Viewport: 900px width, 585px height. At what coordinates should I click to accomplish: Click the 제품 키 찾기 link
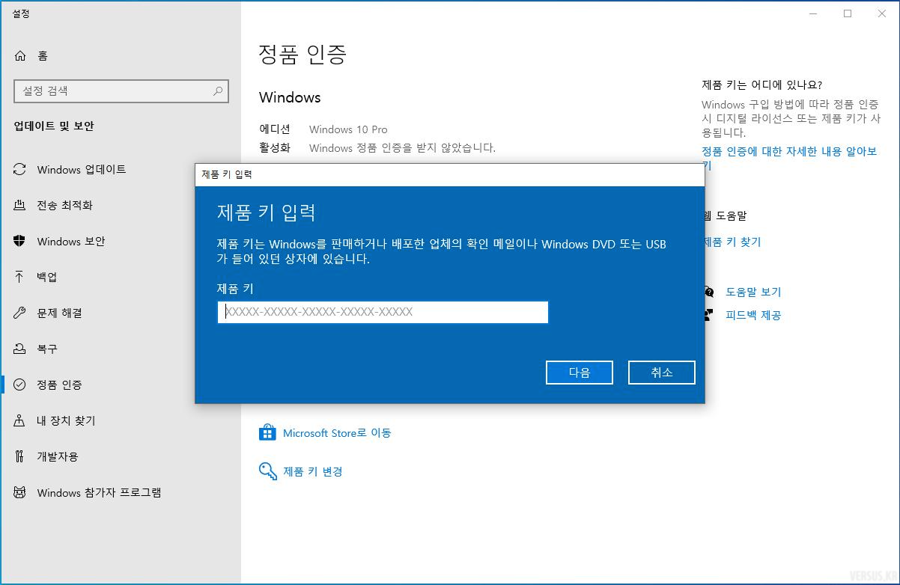tap(732, 242)
